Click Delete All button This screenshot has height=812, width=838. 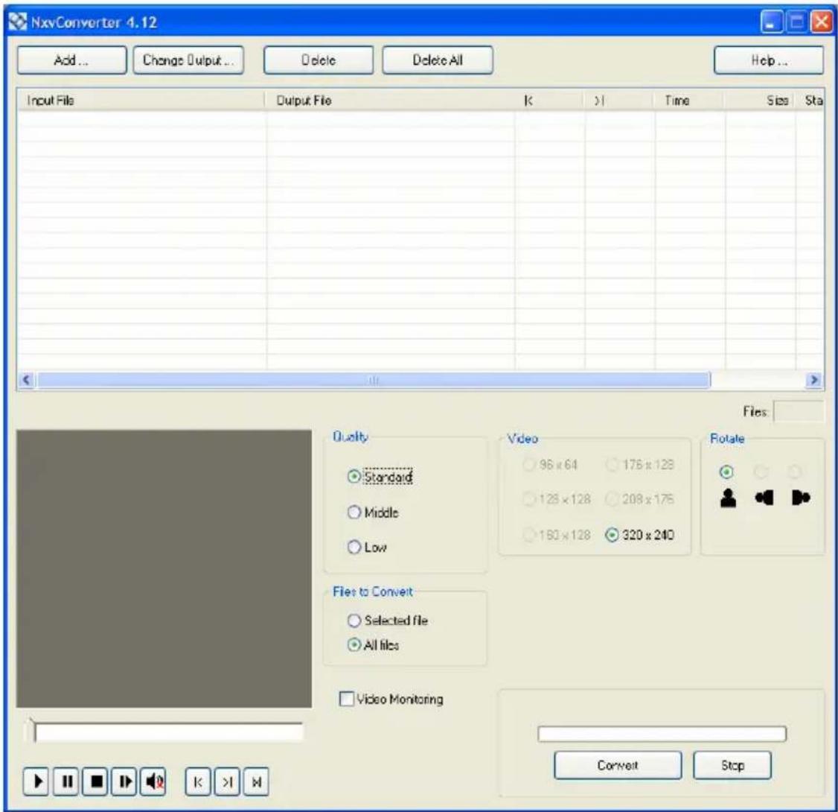click(x=438, y=60)
